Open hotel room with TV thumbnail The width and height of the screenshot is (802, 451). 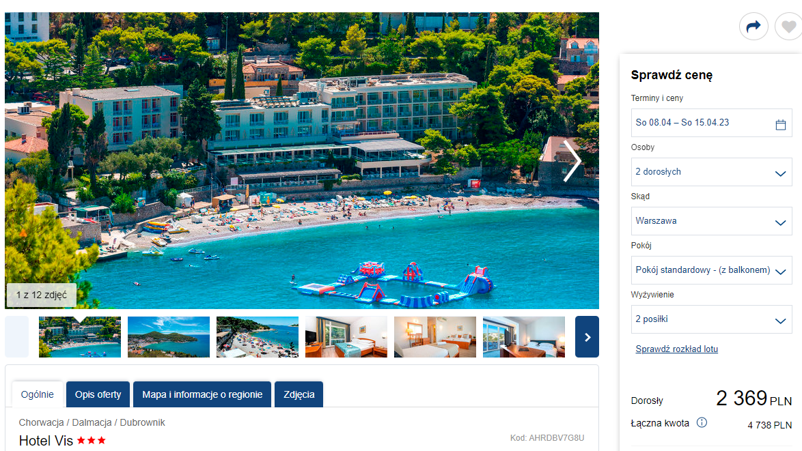click(346, 336)
